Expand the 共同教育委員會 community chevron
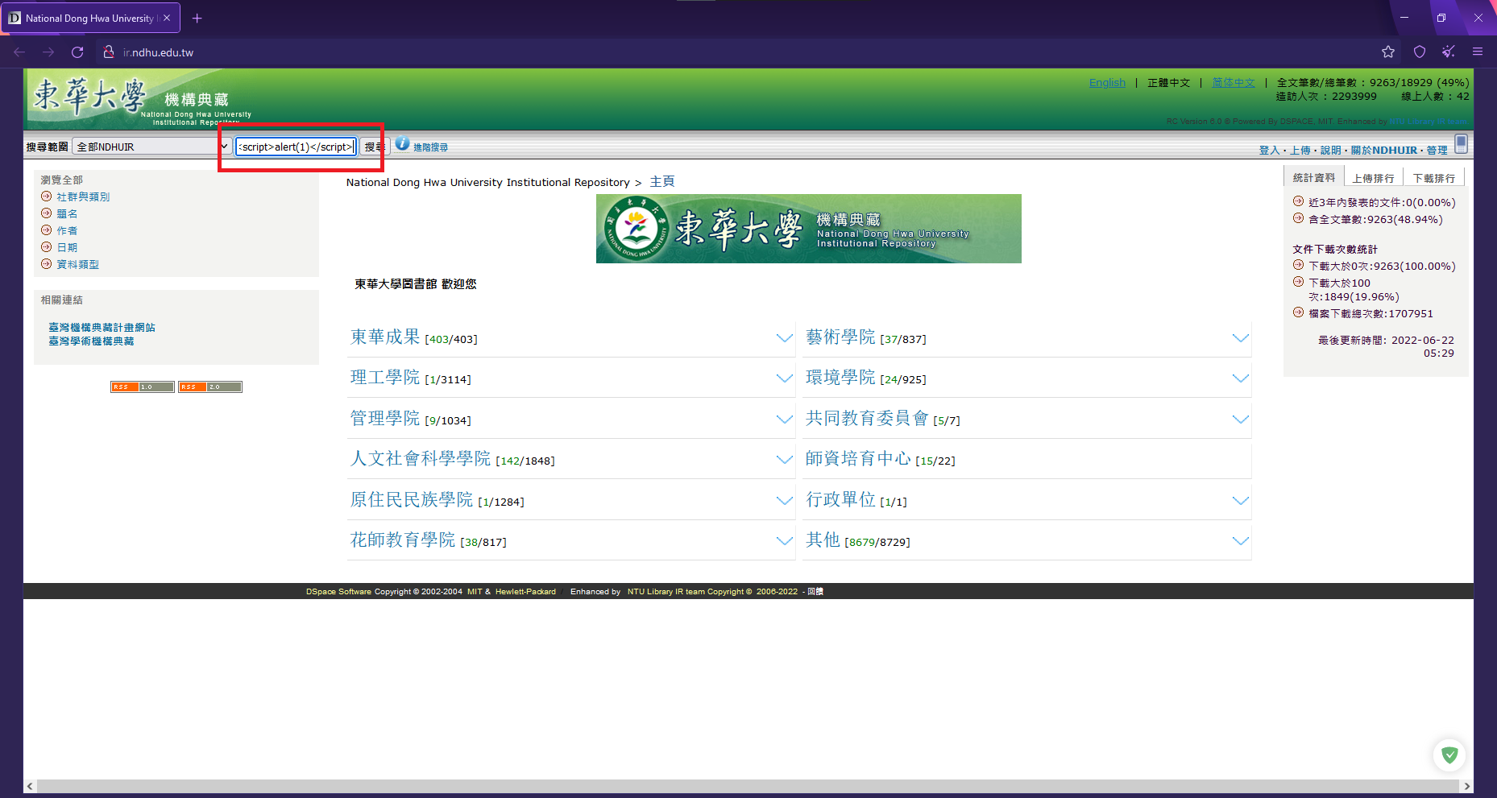Viewport: 1497px width, 798px height. (x=1241, y=420)
